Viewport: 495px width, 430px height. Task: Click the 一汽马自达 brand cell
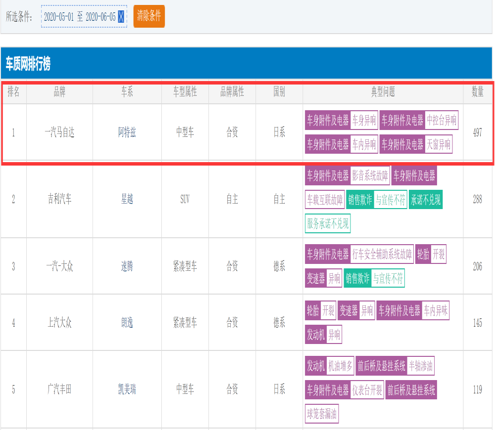pyautogui.click(x=59, y=132)
